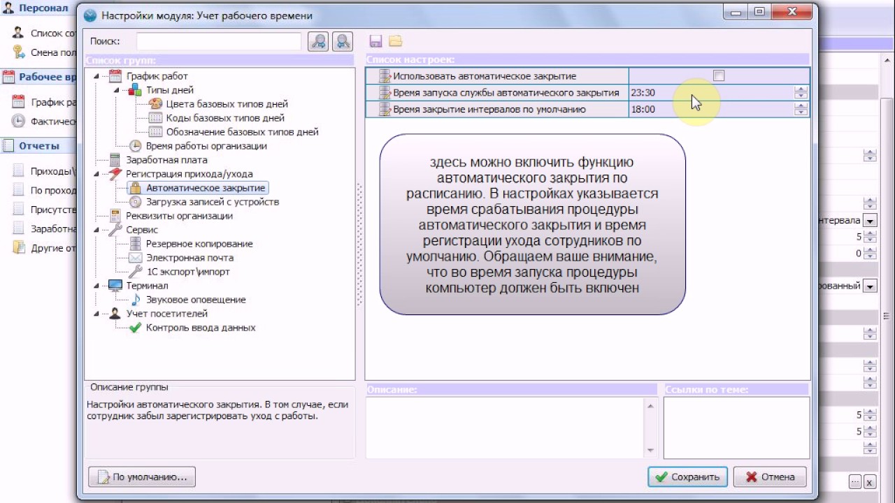This screenshot has height=503, width=895.
Task: Click the Учет посетителей person icon
Action: (115, 314)
